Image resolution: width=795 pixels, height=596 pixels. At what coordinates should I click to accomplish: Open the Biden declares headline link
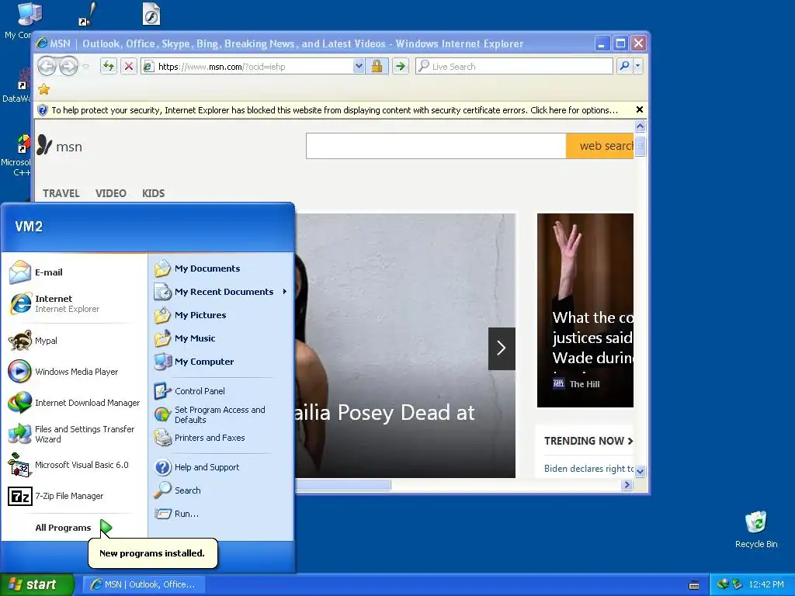[x=588, y=468]
